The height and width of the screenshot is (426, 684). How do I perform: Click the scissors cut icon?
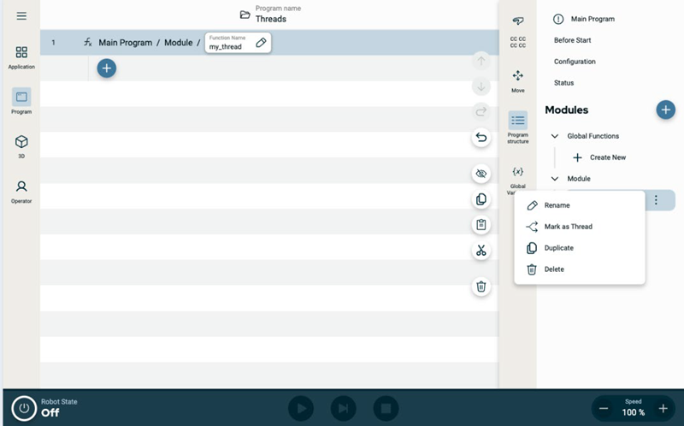pyautogui.click(x=481, y=251)
